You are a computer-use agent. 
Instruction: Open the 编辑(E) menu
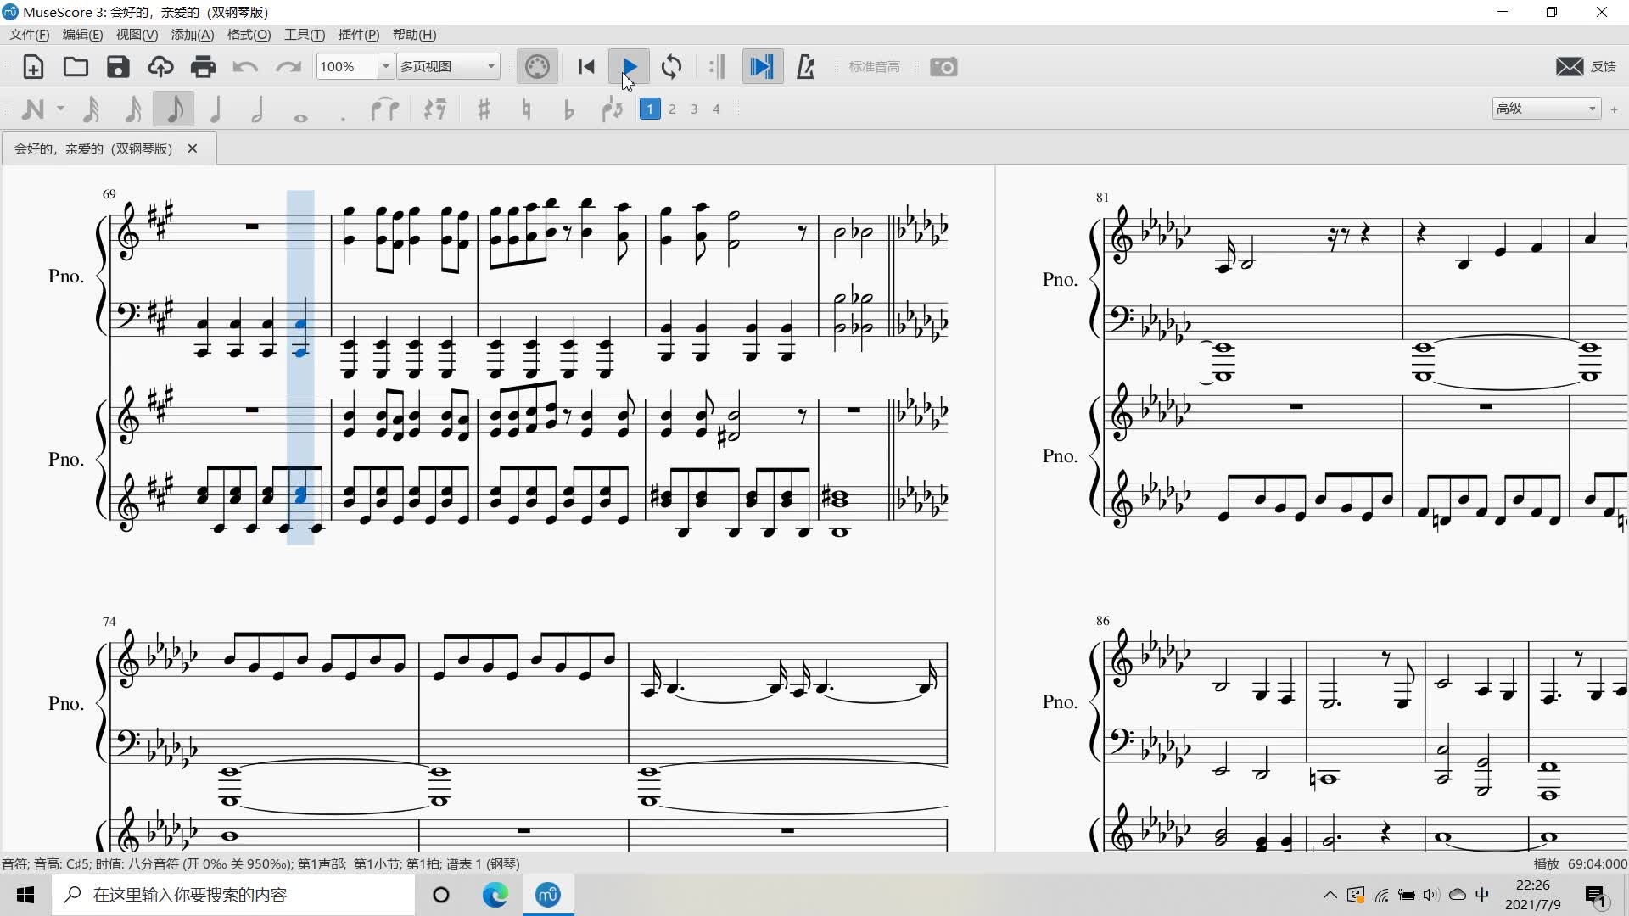tap(82, 35)
